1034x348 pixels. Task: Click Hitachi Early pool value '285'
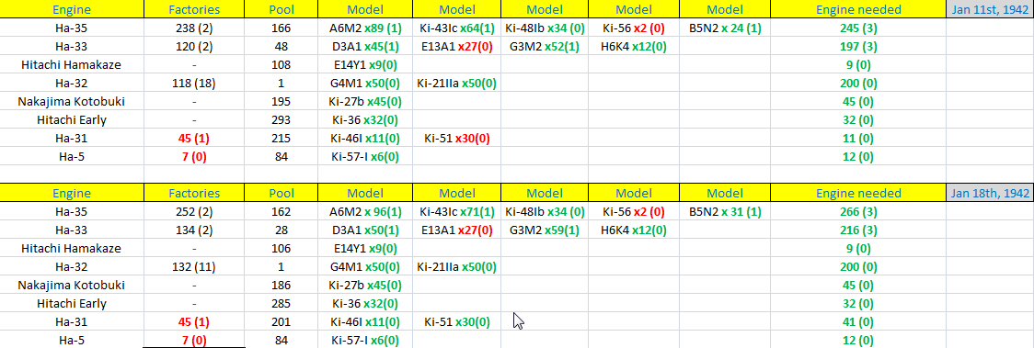[x=281, y=304]
